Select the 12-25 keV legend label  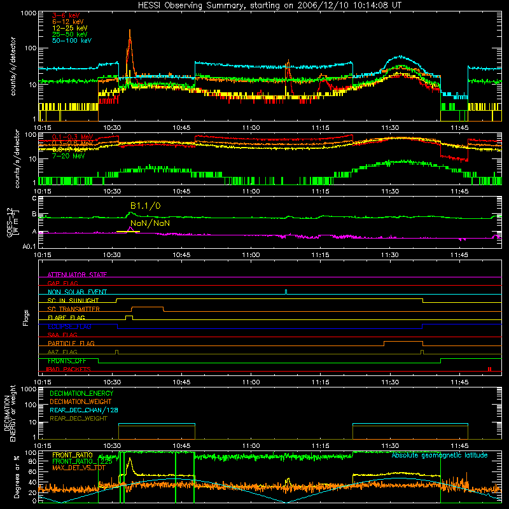click(x=70, y=28)
